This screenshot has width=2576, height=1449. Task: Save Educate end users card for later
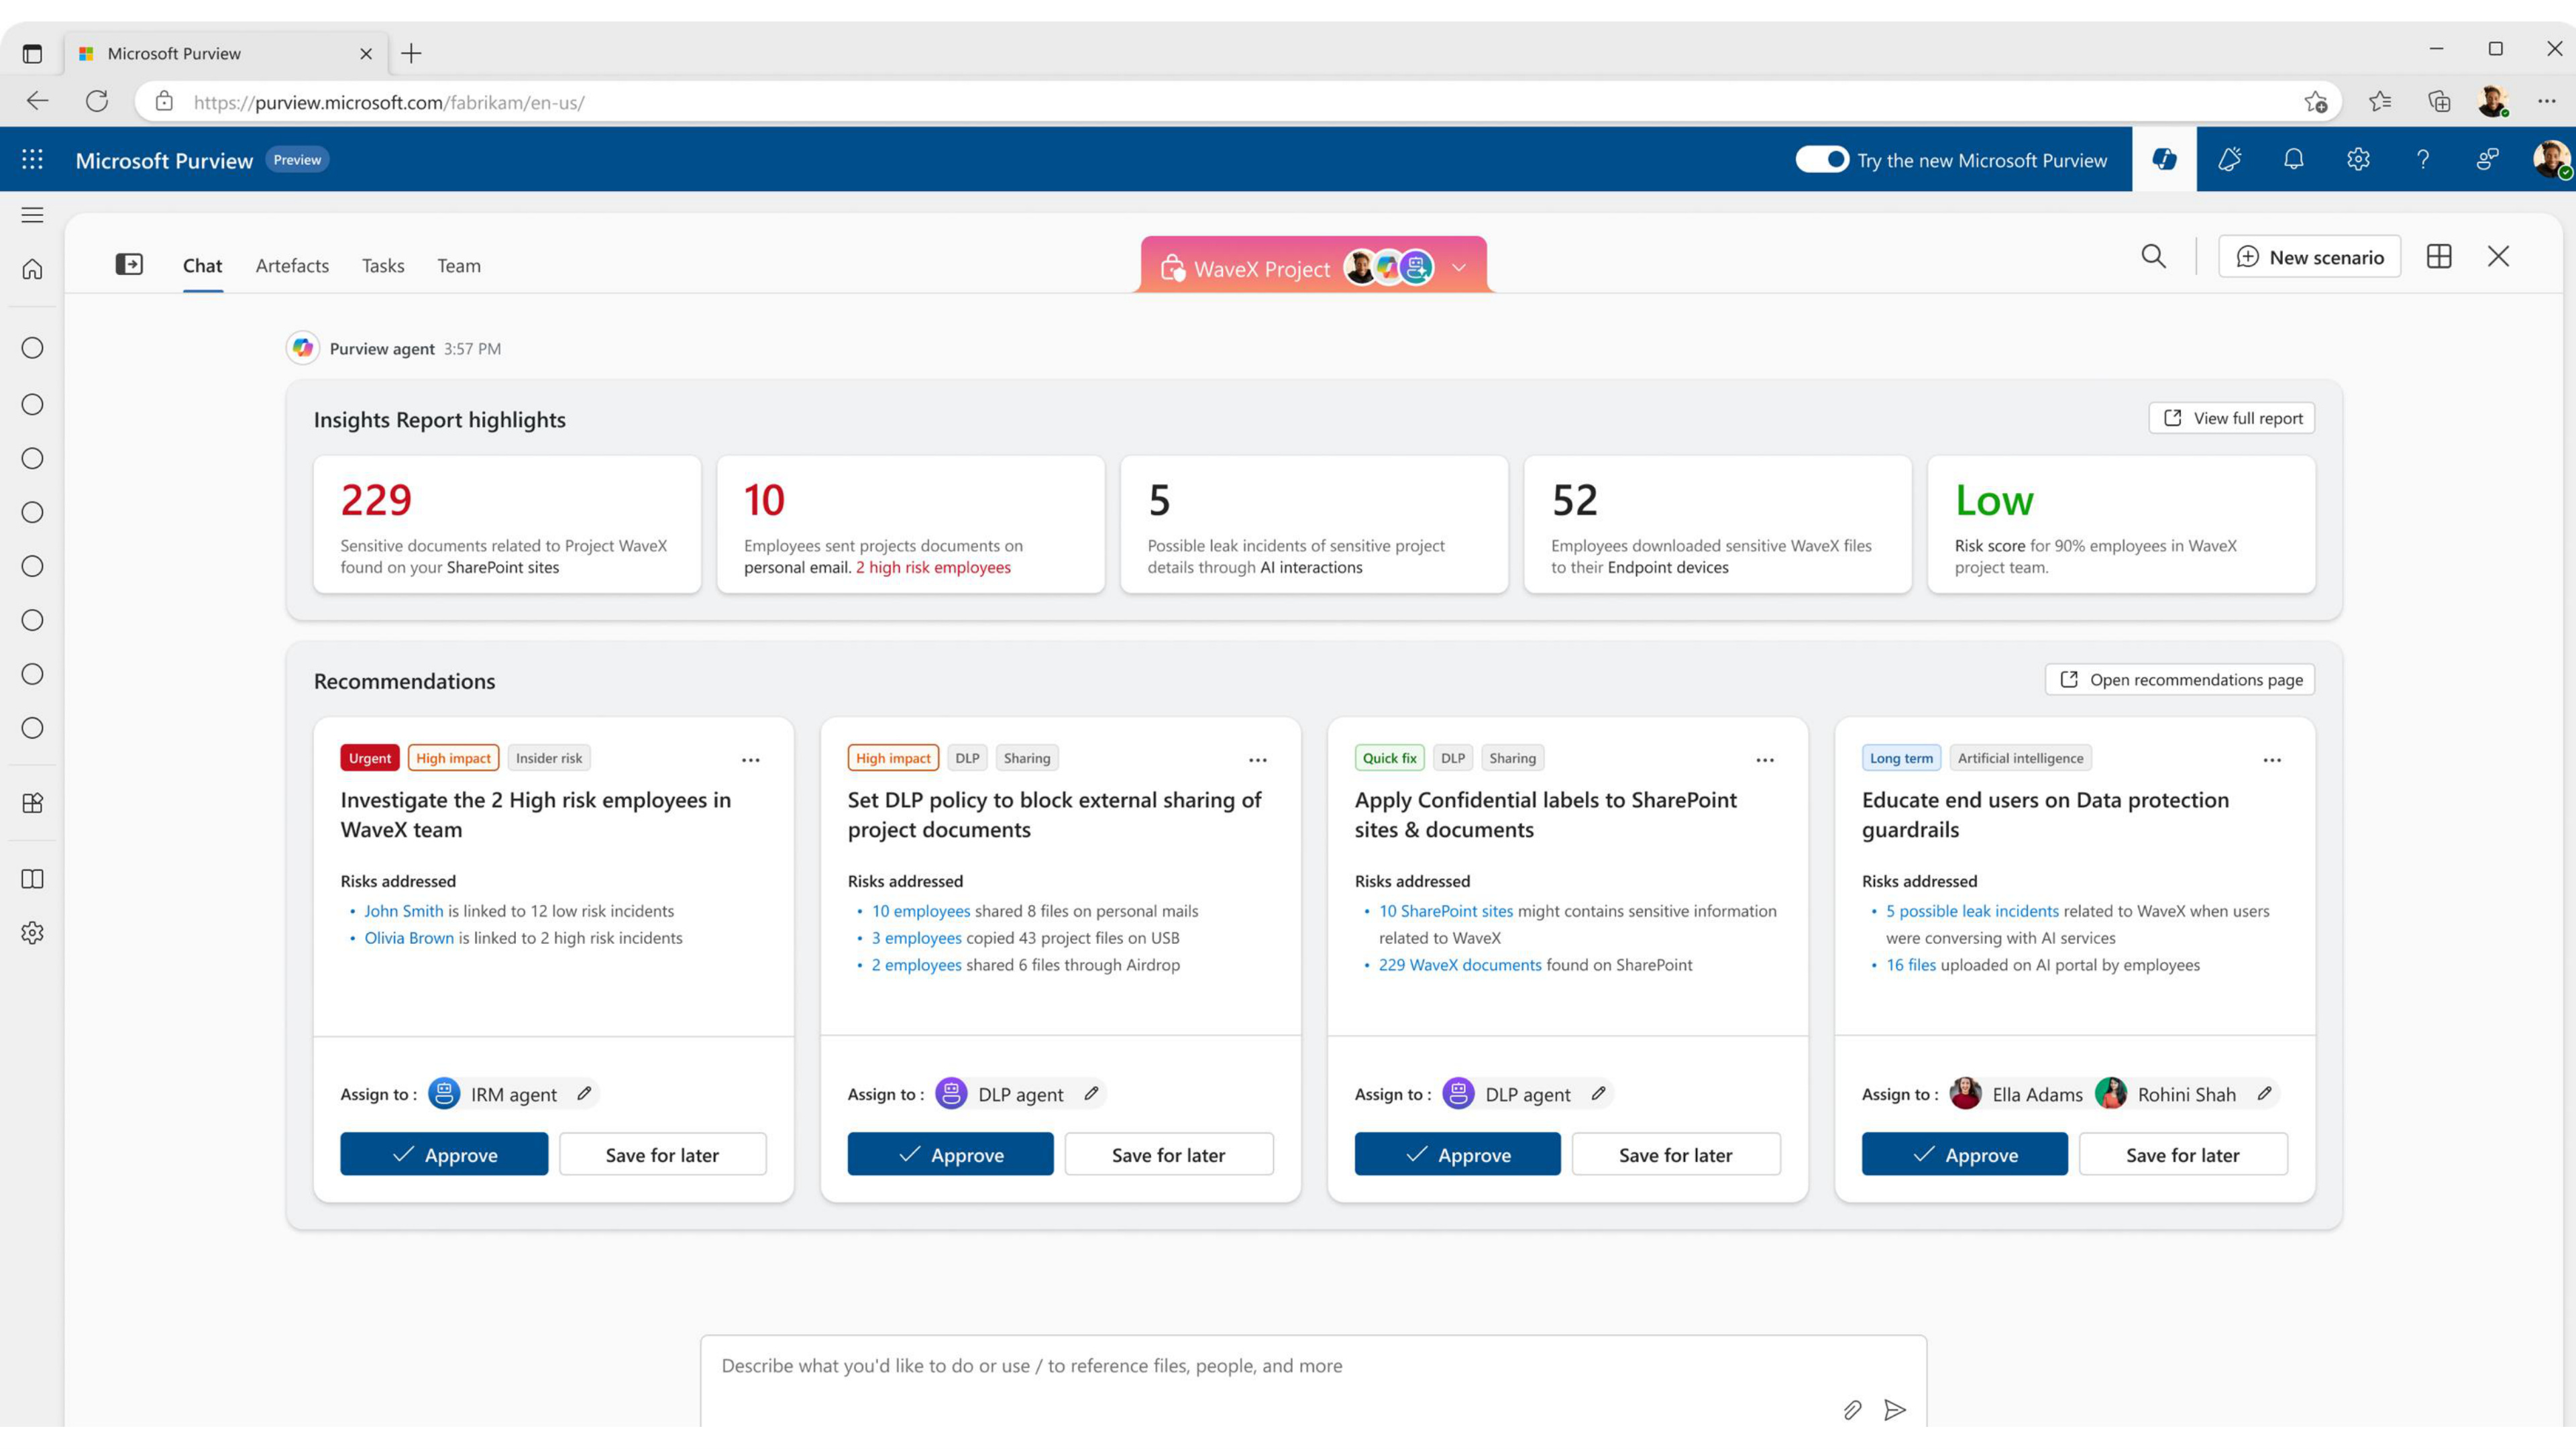[2183, 1154]
